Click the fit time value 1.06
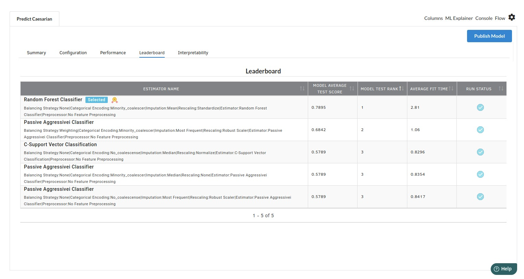 [x=415, y=130]
